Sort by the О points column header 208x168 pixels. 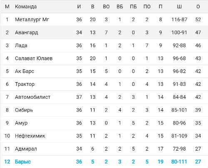click(198, 7)
